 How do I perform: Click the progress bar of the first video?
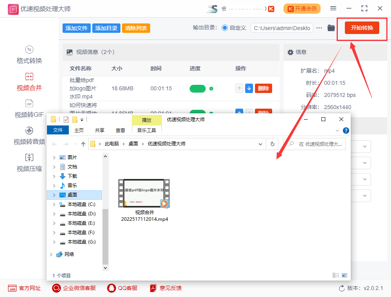coord(197,88)
